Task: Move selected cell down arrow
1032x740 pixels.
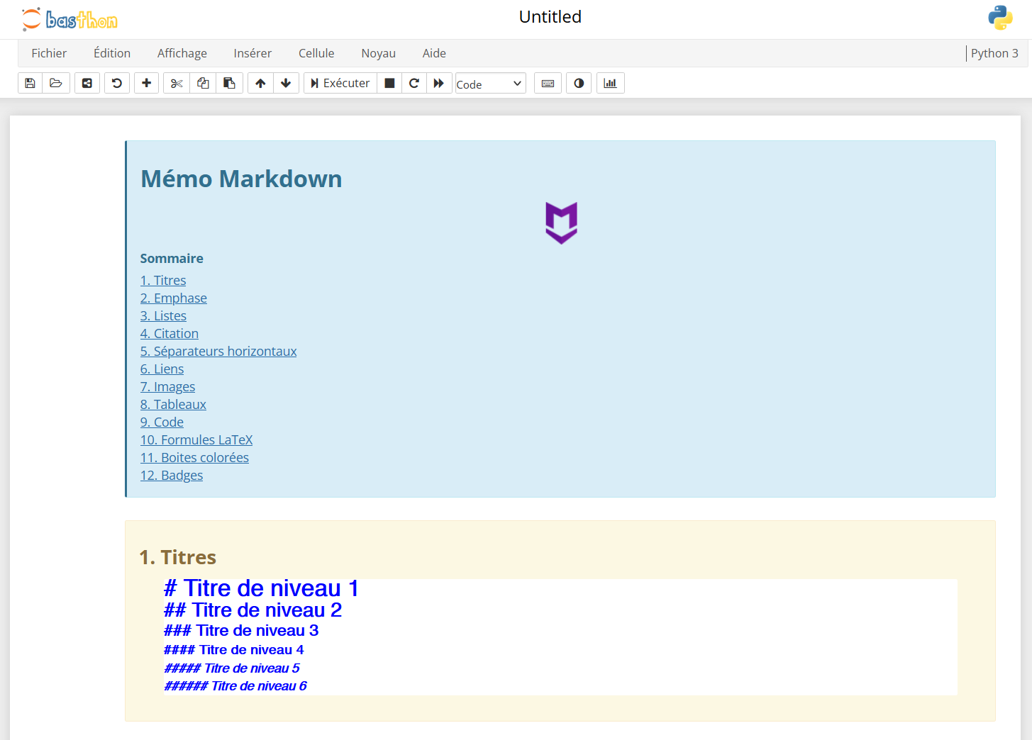Action: tap(286, 83)
